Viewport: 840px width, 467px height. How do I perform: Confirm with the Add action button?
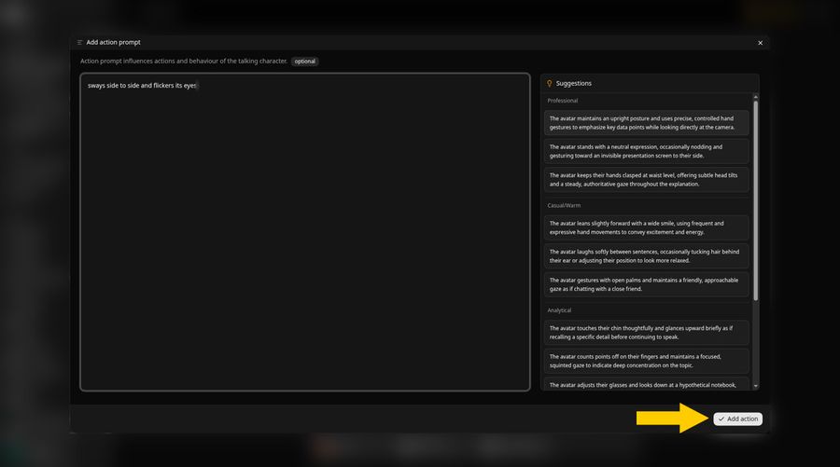coord(737,419)
